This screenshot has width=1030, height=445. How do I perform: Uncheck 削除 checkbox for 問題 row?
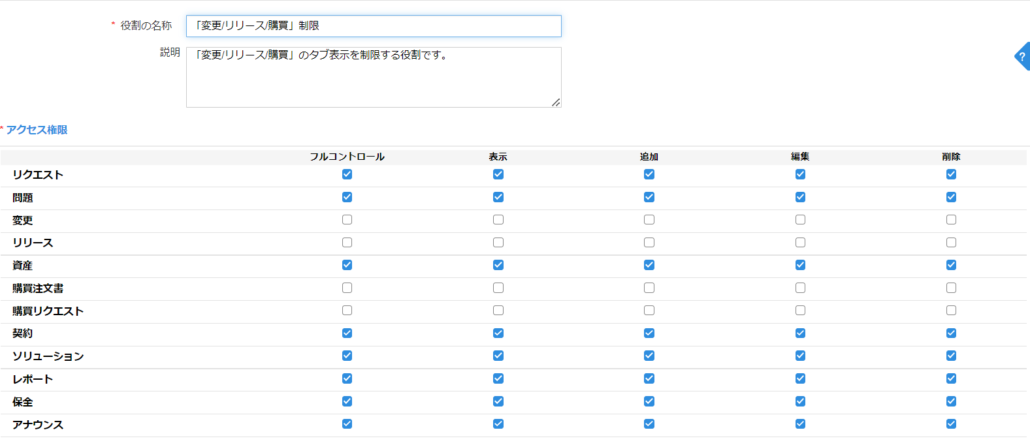[x=951, y=197]
